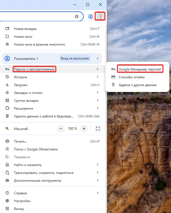The height and width of the screenshot is (213, 171).
Task: Click the key icon beside Google Менеджер паролей
Action: (113, 69)
